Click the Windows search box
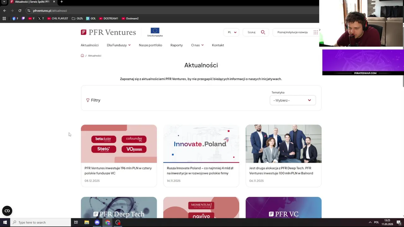Viewport: 404px width, 227px height. coord(40,222)
